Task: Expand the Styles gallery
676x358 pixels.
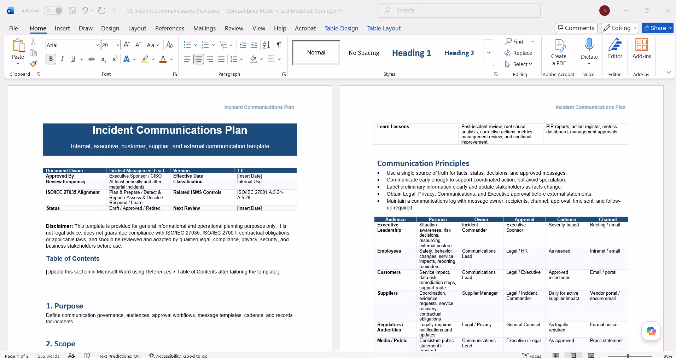Action: (x=489, y=53)
